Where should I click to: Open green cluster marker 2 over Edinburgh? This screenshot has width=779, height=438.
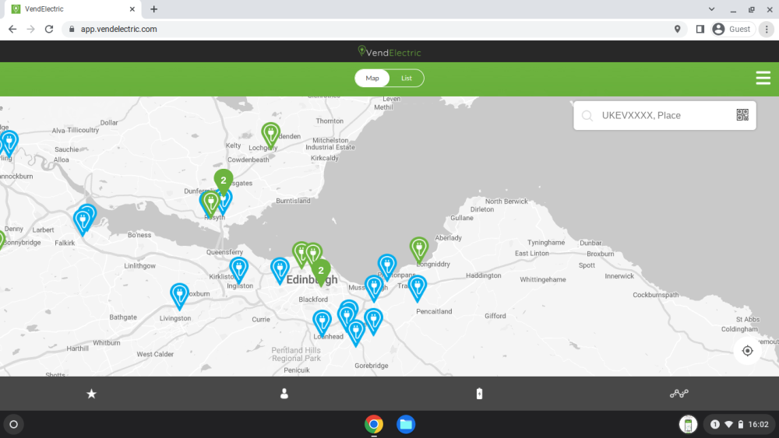[321, 272]
